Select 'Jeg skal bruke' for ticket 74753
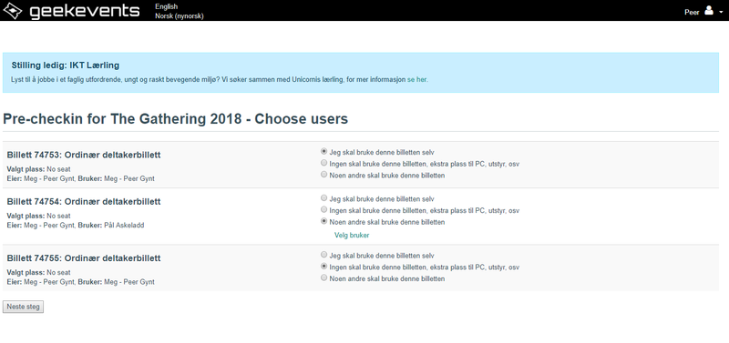Viewport: 729px width, 343px height. click(324, 151)
